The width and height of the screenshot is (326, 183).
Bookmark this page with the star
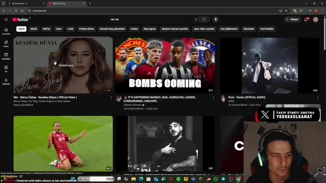coord(286,11)
